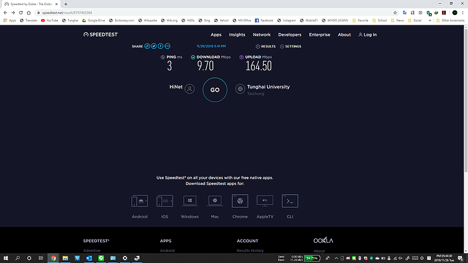Click the HiNet user profile icon
Viewport: 468px width, 263px height.
pos(190,89)
